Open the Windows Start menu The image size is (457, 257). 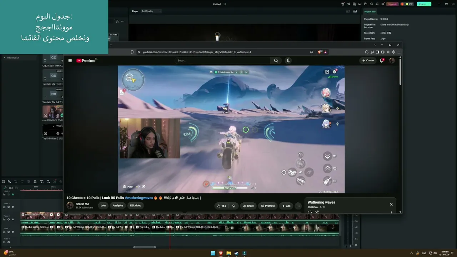(x=213, y=253)
